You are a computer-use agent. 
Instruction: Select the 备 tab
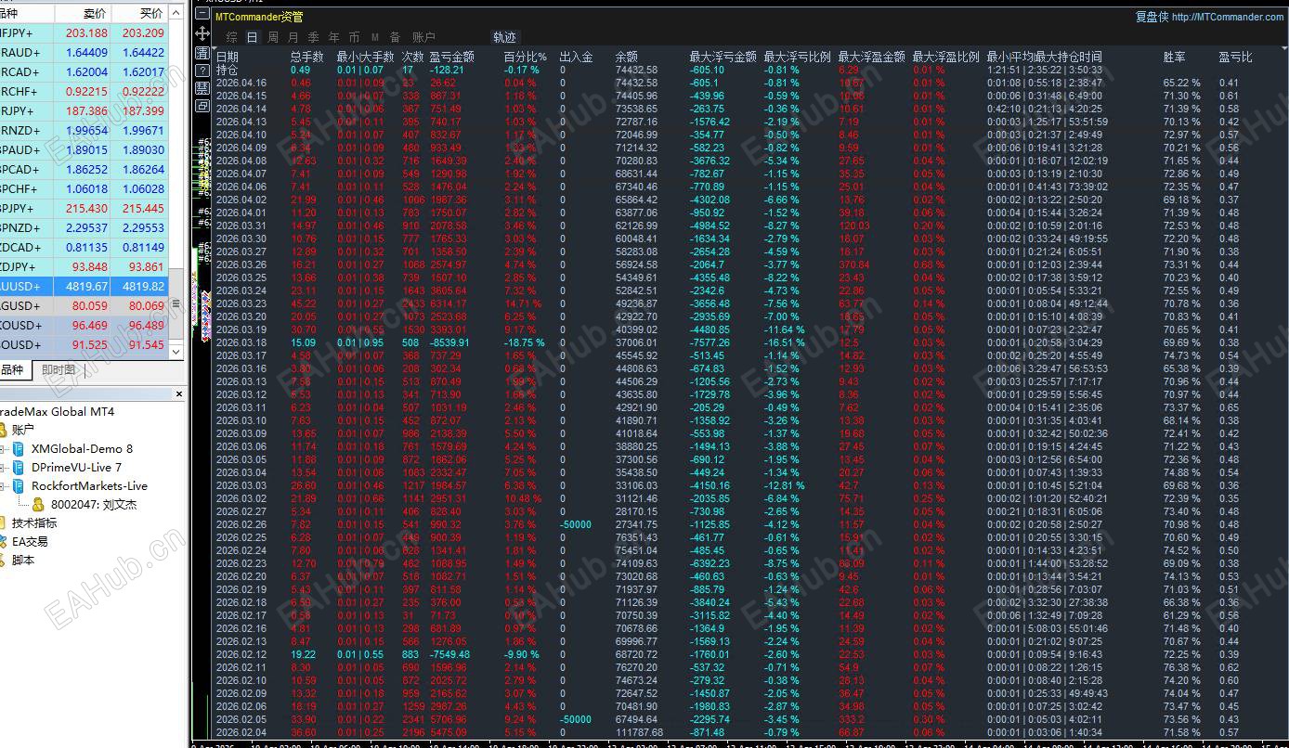point(396,37)
